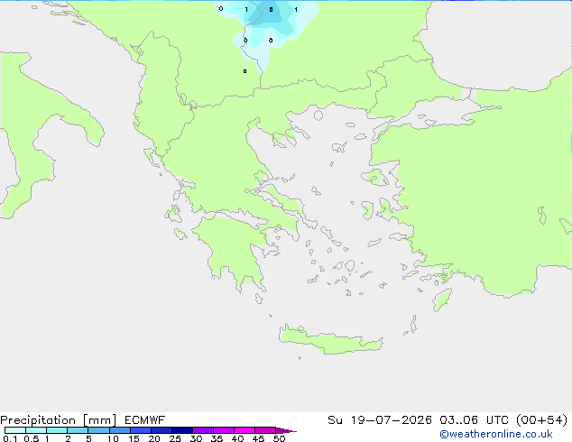Select the 0.5–1 mm legend color
The image size is (572, 442).
36,430
